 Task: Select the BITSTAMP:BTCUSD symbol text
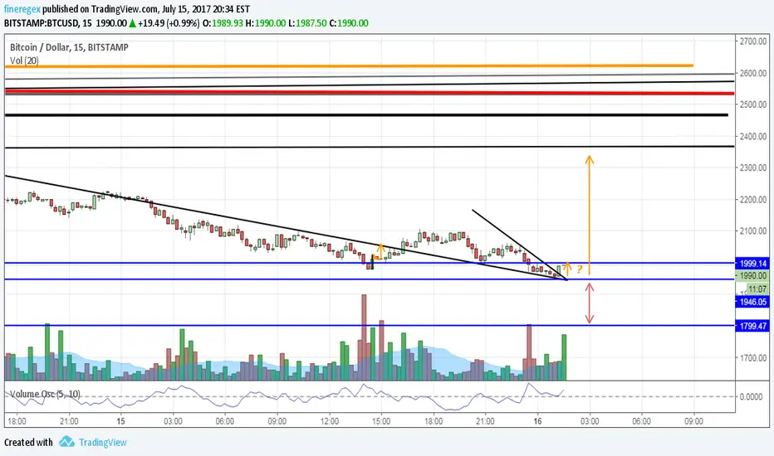click(42, 23)
